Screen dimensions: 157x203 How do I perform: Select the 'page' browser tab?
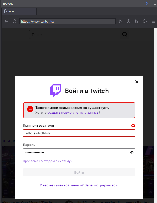[19, 11]
